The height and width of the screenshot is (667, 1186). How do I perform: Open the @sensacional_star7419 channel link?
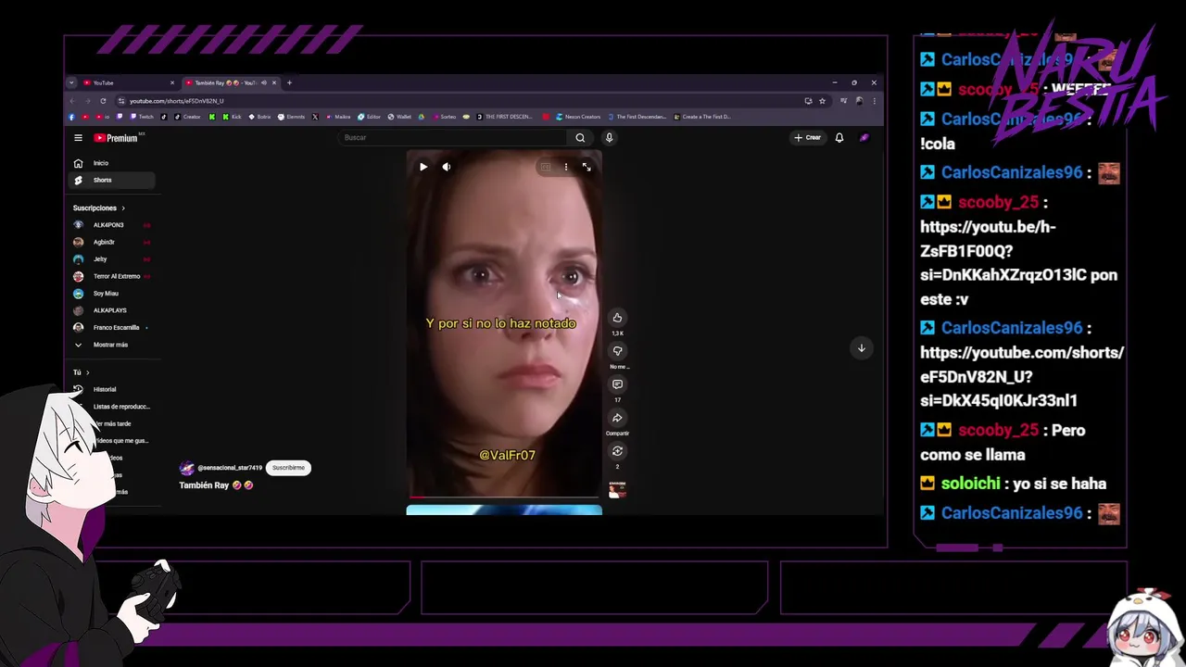(230, 468)
